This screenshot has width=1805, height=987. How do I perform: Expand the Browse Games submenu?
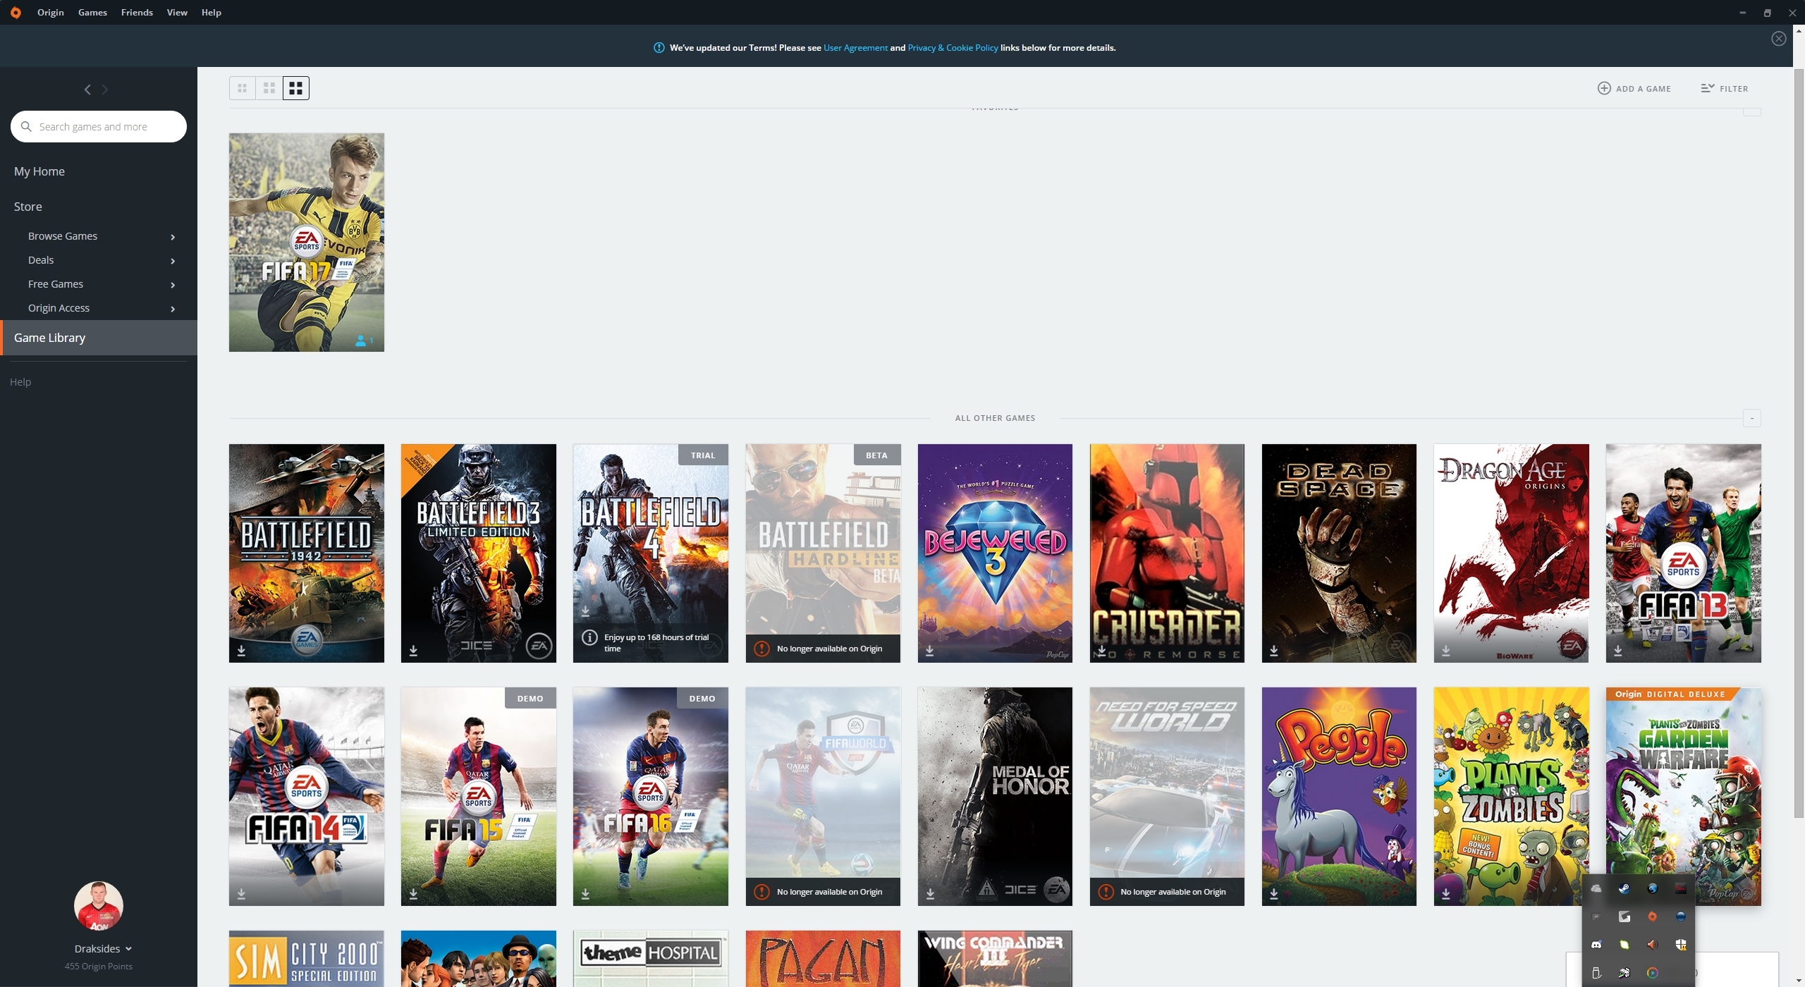tap(173, 237)
